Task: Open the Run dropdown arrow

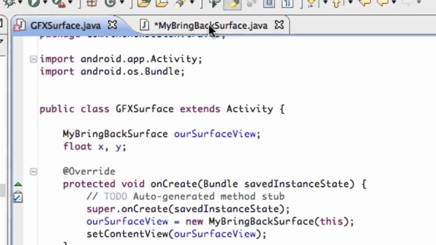Action: click(45, 2)
